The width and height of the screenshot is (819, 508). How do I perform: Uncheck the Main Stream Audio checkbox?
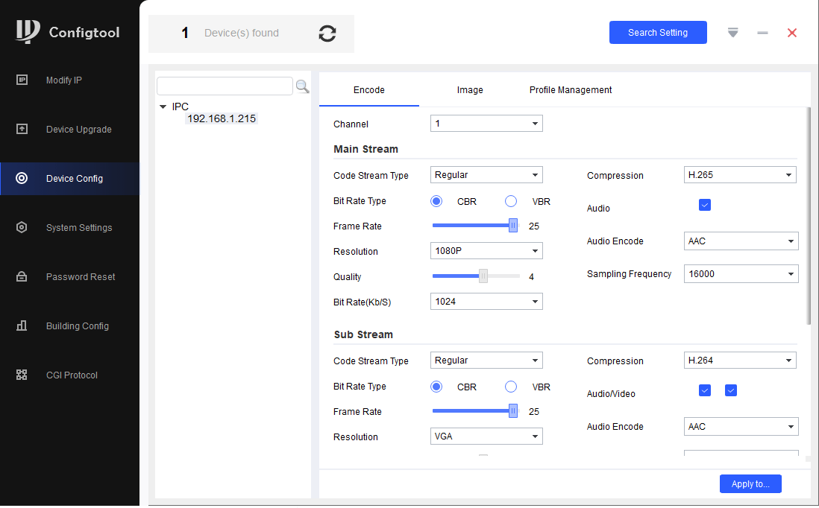tap(705, 205)
